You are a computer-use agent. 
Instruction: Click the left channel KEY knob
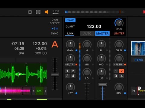pos(70,87)
